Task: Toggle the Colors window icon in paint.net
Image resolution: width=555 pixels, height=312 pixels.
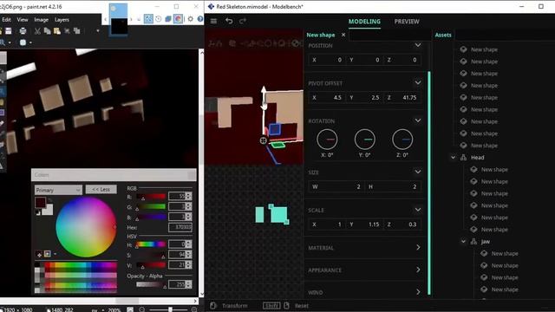Action: point(178,19)
